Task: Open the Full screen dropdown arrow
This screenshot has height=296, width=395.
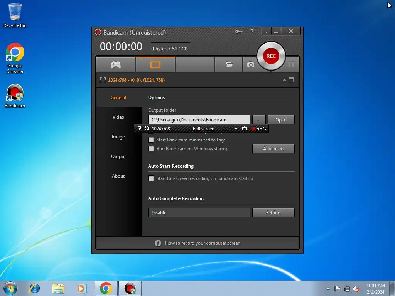Action: (x=236, y=129)
